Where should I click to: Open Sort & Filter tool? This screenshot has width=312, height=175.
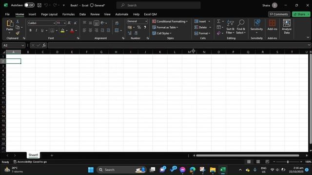pyautogui.click(x=230, y=27)
